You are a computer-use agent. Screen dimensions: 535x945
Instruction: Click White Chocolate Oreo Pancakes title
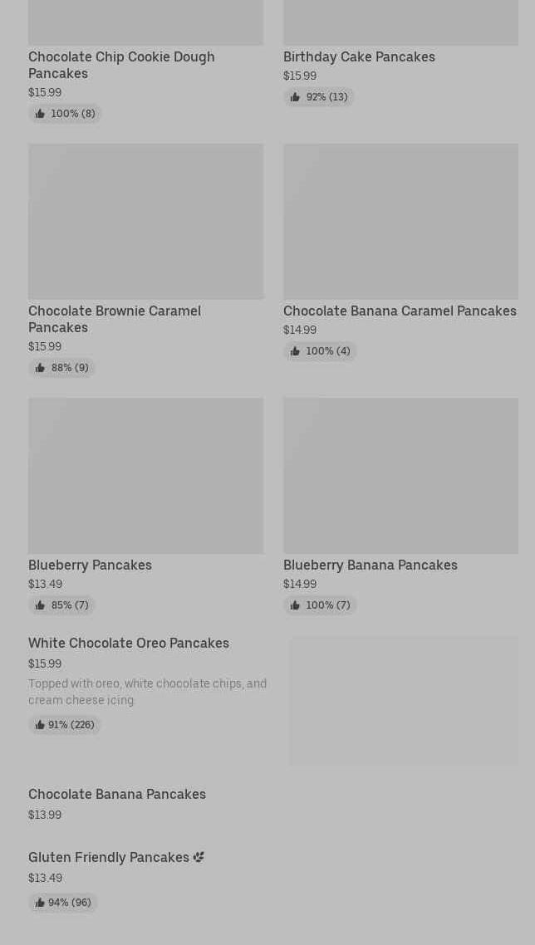tap(129, 643)
